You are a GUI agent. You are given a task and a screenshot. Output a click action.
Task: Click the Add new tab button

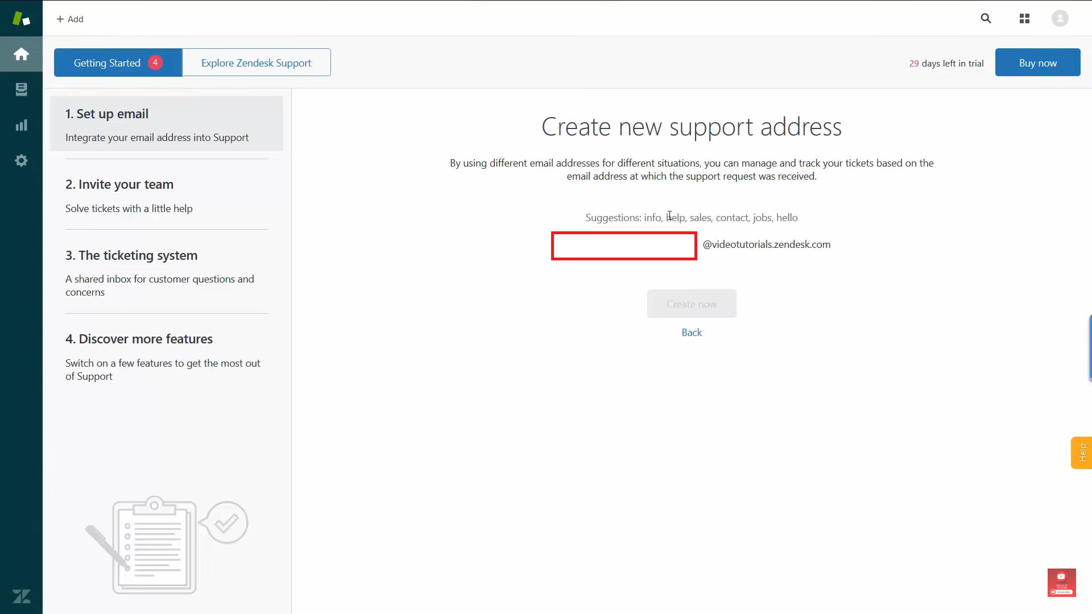[x=70, y=19]
